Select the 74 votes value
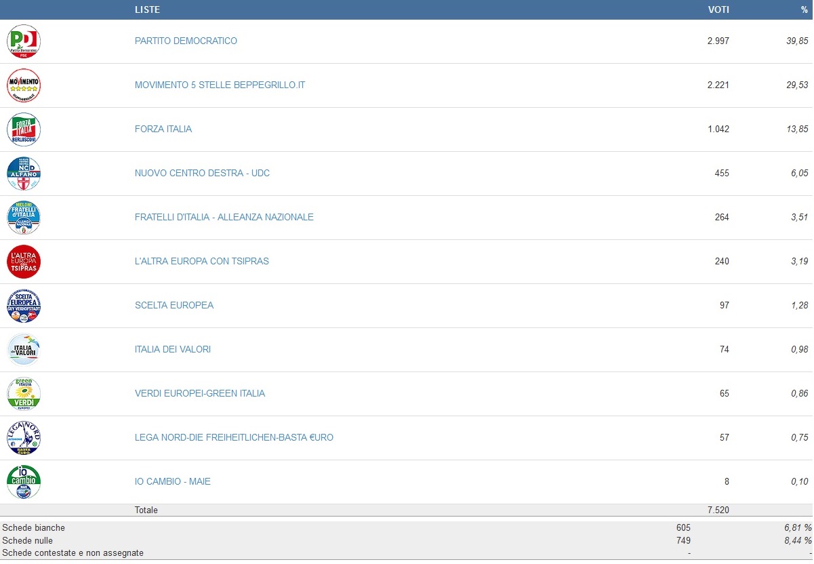Image resolution: width=814 pixels, height=564 pixels. [725, 349]
